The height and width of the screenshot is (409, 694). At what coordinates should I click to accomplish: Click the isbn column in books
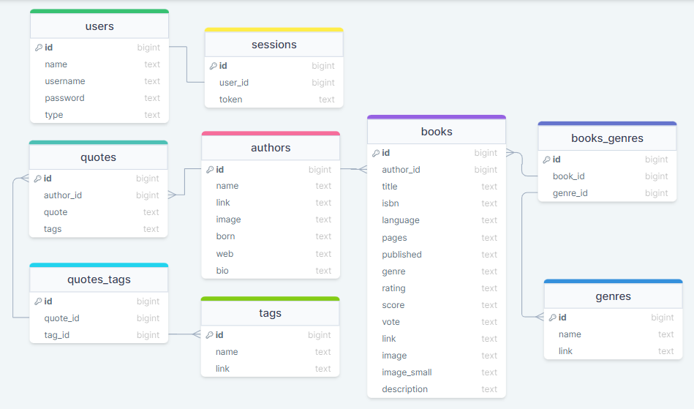[437, 203]
